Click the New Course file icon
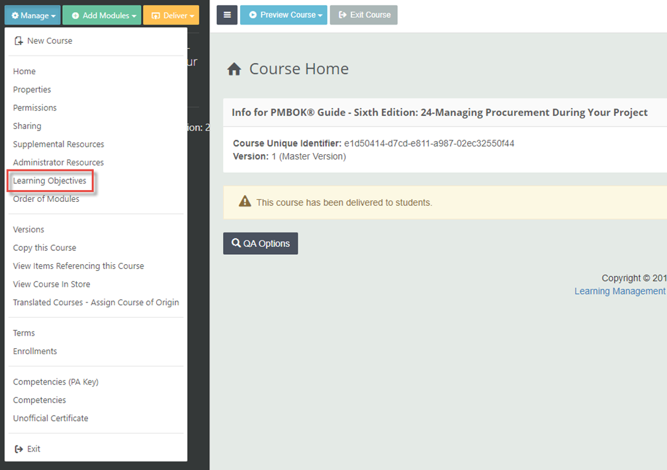 (x=19, y=41)
